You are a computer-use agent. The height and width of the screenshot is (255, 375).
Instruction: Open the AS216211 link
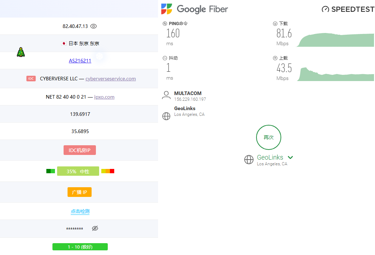pos(80,61)
